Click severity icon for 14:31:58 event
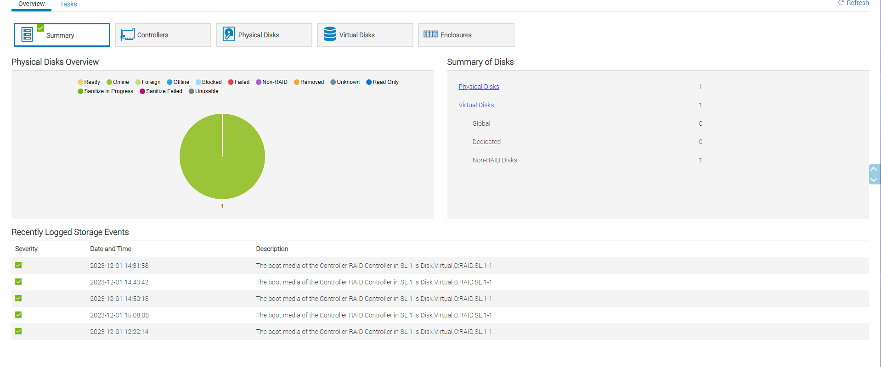The height and width of the screenshot is (367, 881). pyautogui.click(x=18, y=265)
